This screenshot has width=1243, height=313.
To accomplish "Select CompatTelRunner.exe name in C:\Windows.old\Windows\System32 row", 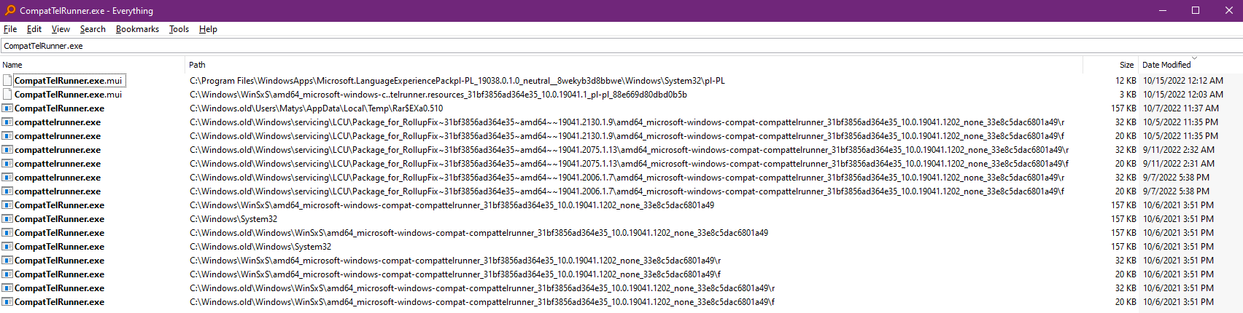I will point(59,247).
